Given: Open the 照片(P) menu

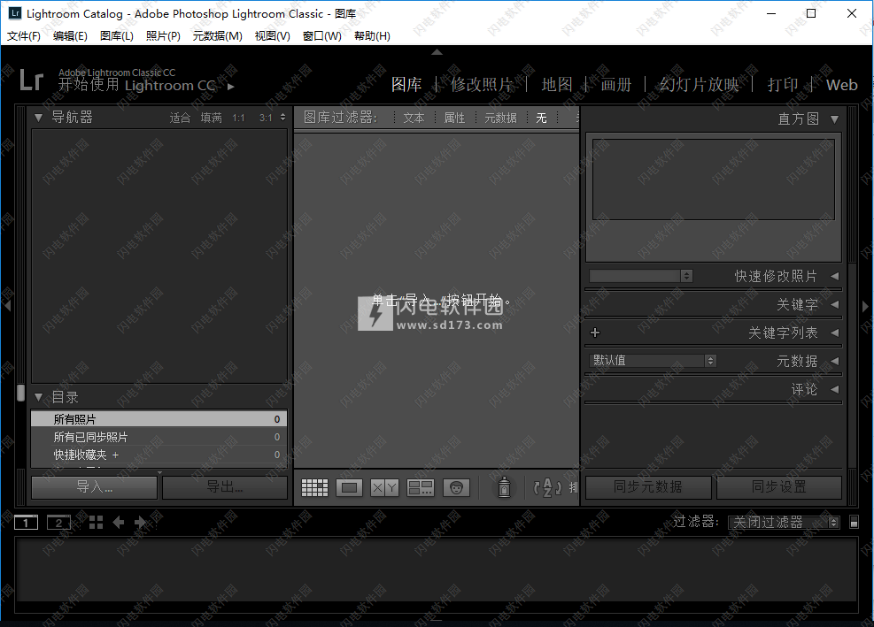Looking at the screenshot, I should [x=163, y=35].
